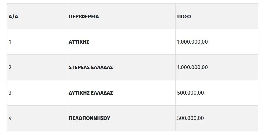The width and height of the screenshot is (264, 135).
Task: Select the ΣΤΕΡΕΑΣ ΕΛΛΑΔΑΣ region cell
Action: pos(91,67)
